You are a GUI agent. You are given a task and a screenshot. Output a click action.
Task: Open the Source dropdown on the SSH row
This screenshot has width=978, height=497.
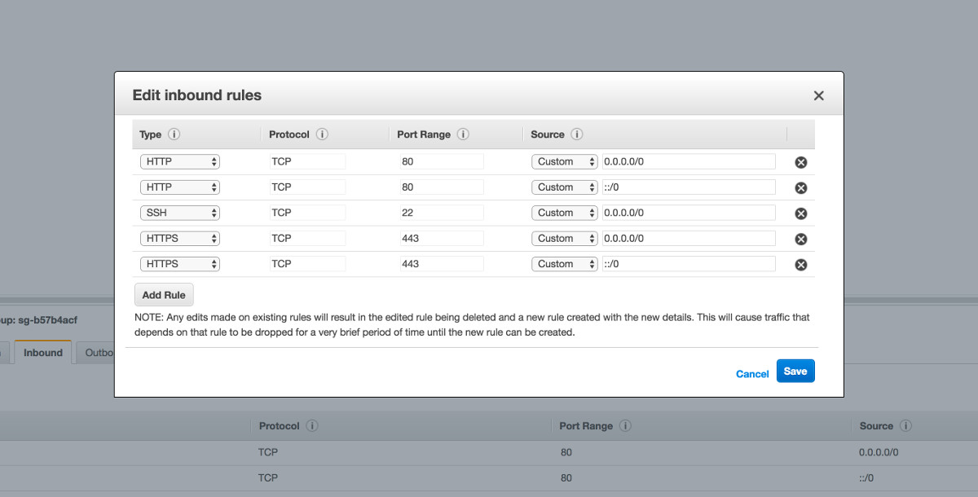coord(564,213)
